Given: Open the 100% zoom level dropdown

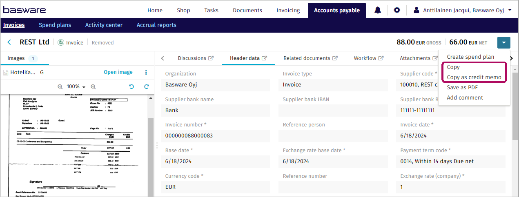Looking at the screenshot, I should (x=76, y=87).
